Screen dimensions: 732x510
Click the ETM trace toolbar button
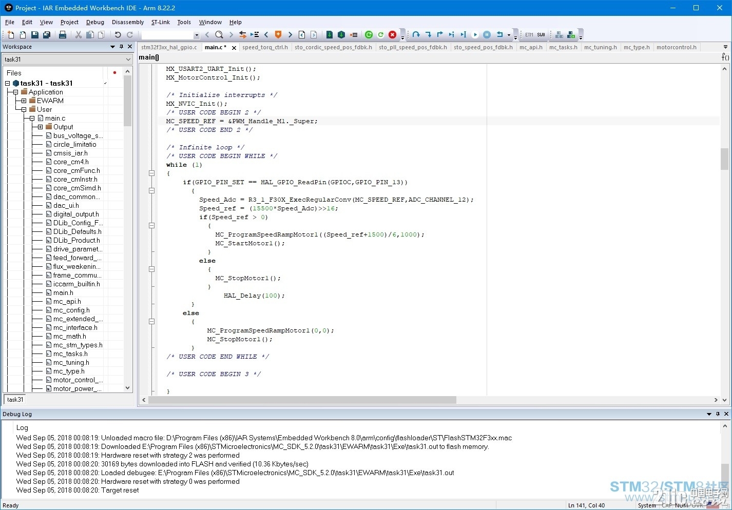pos(529,34)
